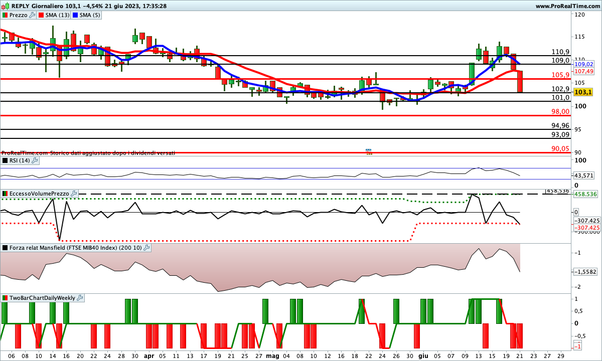Image resolution: width=602 pixels, height=361 pixels.
Task: Click the 109,0 horizontal level label
Action: pos(560,60)
